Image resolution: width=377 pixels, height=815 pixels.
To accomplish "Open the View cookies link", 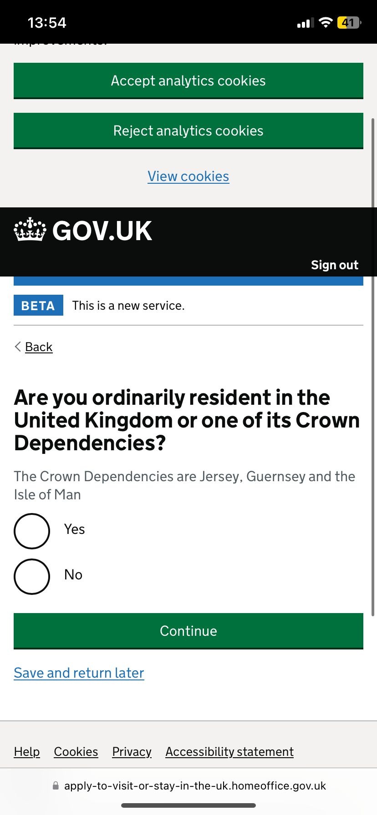I will [188, 176].
